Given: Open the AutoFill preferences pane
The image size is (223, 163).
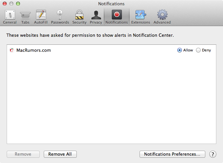Looking at the screenshot, I should click(41, 17).
